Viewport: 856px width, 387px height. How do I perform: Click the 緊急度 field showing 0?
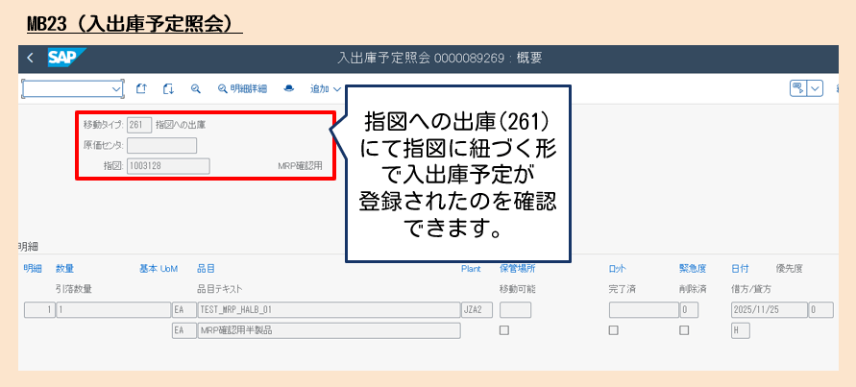tap(689, 310)
